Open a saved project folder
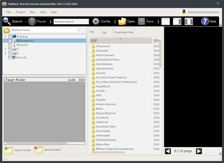Screen dimensions: 224x163 coord(122,21)
